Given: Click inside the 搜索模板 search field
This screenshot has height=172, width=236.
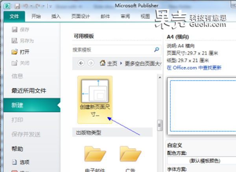Looking at the screenshot, I should tap(112, 50).
